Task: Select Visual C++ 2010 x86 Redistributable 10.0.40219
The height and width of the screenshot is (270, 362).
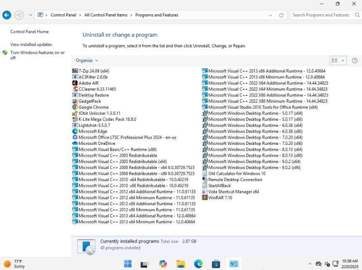Action: click(x=130, y=186)
